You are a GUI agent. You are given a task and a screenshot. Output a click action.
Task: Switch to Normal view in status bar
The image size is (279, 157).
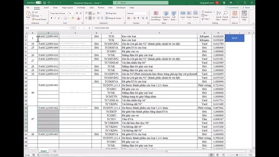pos(211,155)
